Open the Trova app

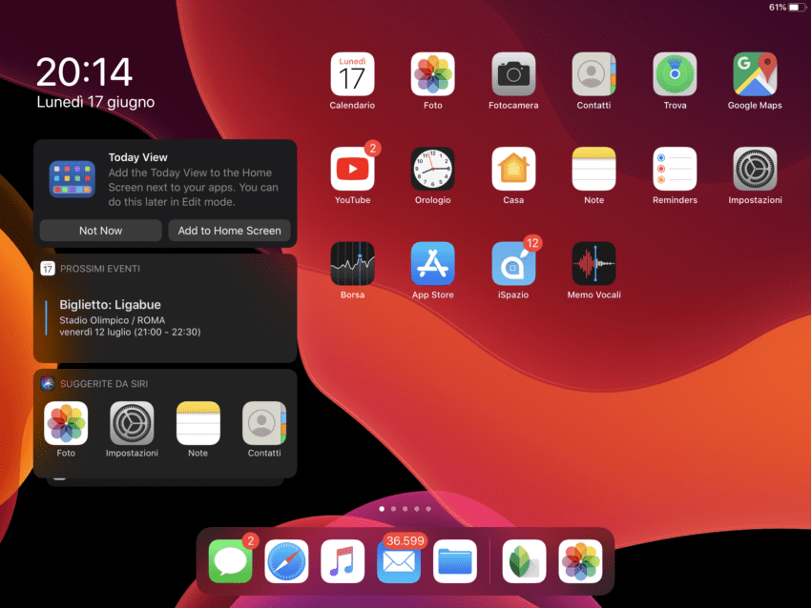(675, 74)
